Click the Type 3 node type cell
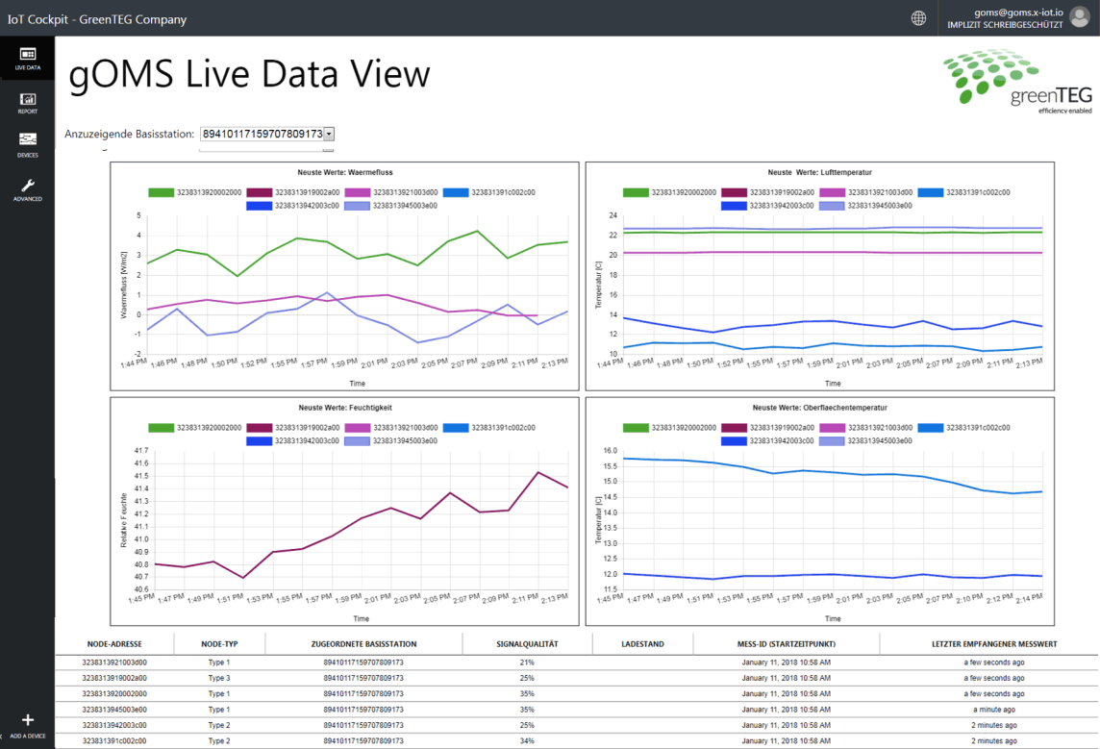The image size is (1100, 749). point(219,678)
